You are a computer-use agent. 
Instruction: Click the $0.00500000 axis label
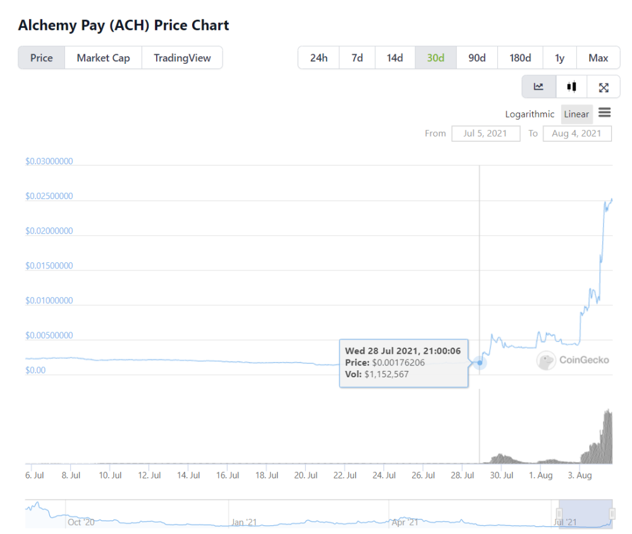point(49,336)
